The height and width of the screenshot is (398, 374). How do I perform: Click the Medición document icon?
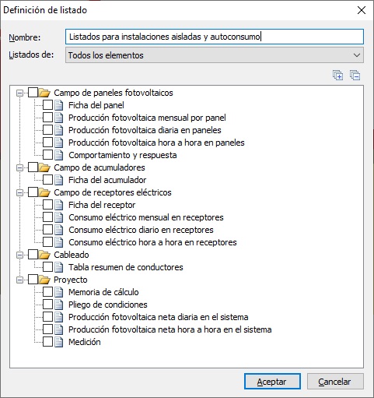pyautogui.click(x=59, y=342)
